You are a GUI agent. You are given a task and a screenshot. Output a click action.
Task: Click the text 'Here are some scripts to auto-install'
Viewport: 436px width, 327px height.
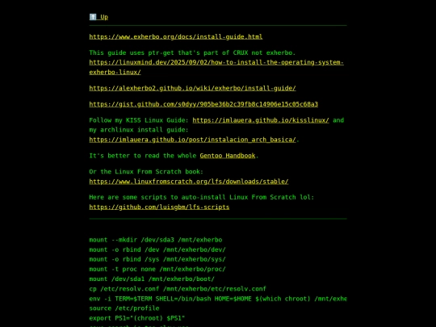click(157, 197)
